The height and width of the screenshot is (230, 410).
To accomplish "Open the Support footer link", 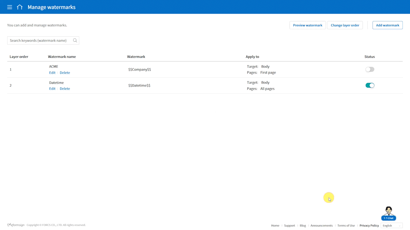I will [289, 226].
